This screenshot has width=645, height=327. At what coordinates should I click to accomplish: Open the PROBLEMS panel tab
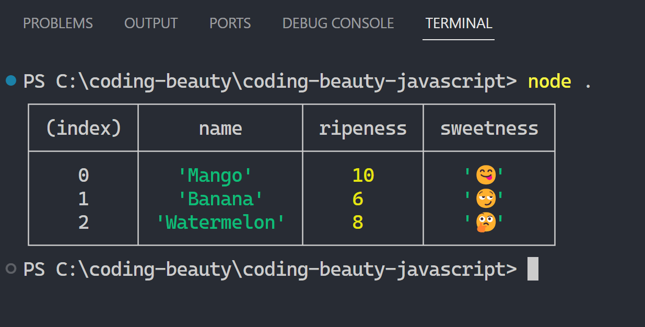[58, 24]
